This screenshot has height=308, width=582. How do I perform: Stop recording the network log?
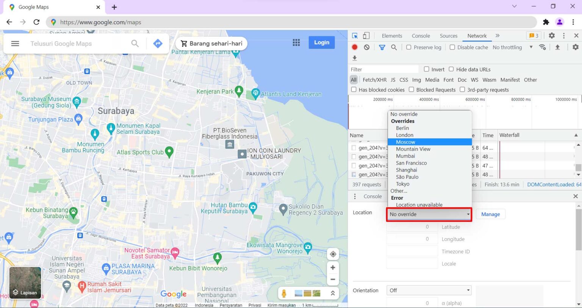click(355, 47)
